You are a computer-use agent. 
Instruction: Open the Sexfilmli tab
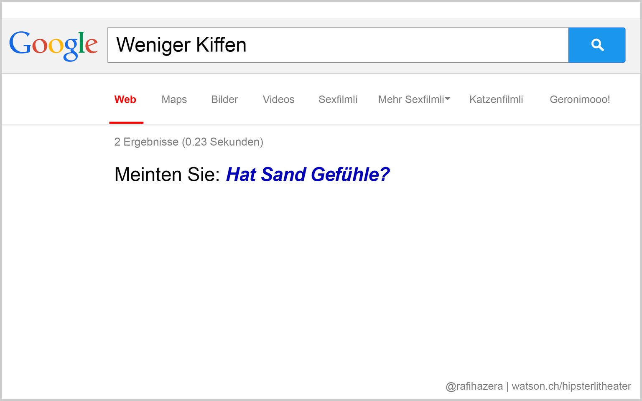coord(338,99)
